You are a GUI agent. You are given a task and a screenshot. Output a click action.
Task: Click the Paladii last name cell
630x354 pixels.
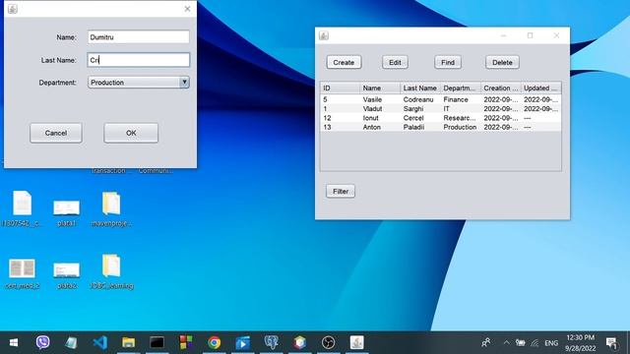(420, 127)
